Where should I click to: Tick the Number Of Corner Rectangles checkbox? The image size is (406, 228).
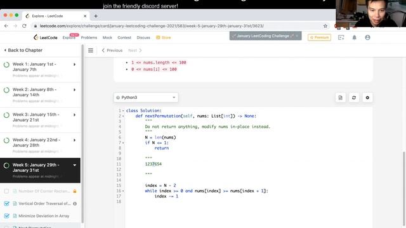coord(6,191)
